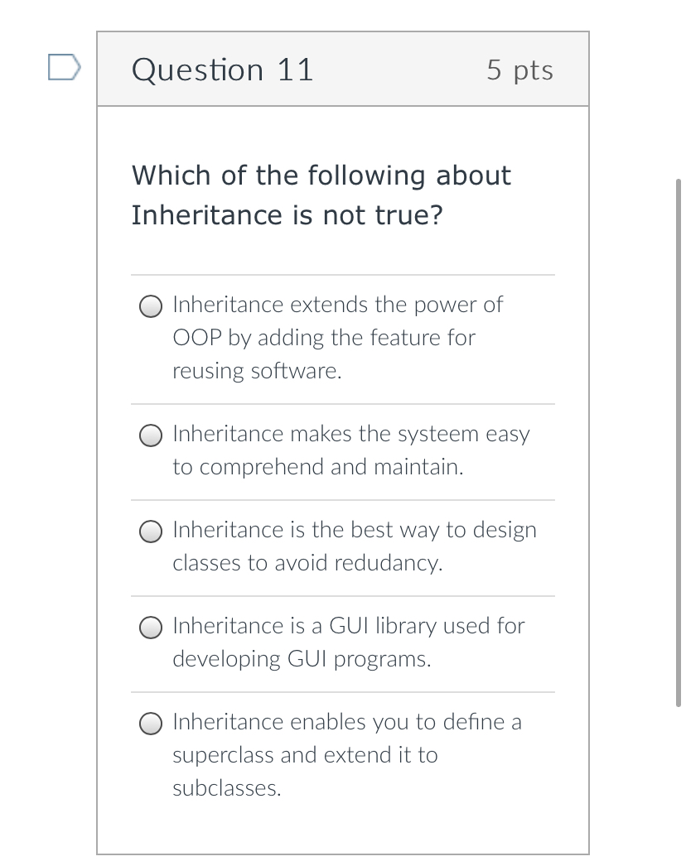Click the gray header bar between title and points
Image resolution: width=686 pixels, height=866 pixels.
tap(398, 70)
